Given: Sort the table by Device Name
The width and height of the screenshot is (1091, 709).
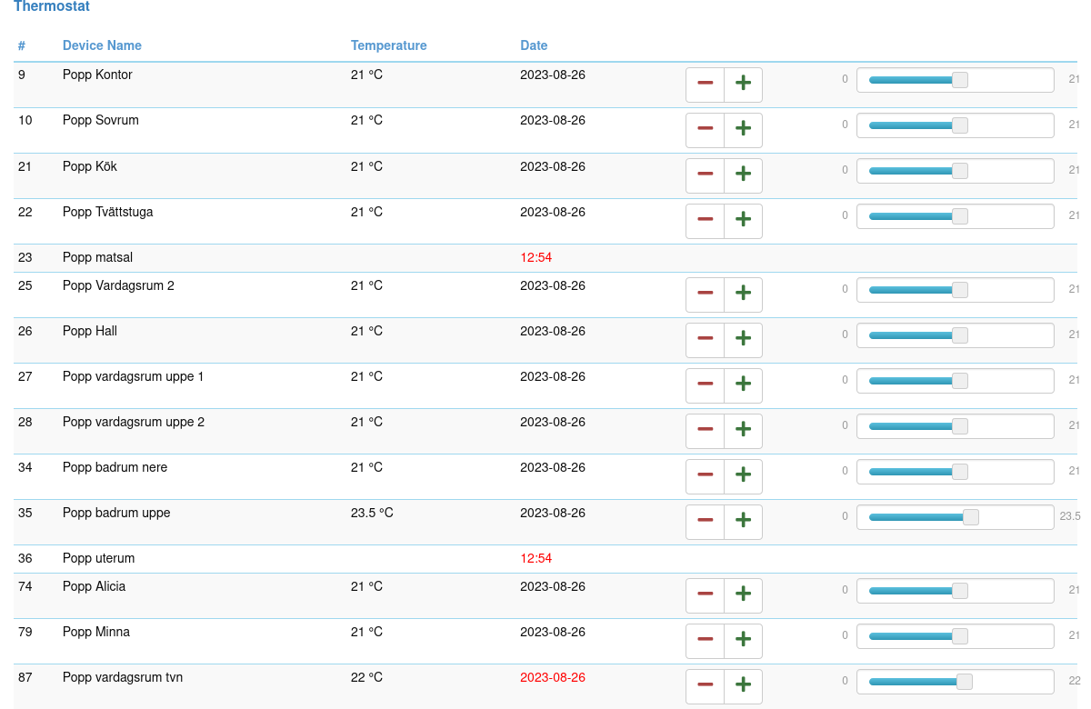Looking at the screenshot, I should point(102,45).
